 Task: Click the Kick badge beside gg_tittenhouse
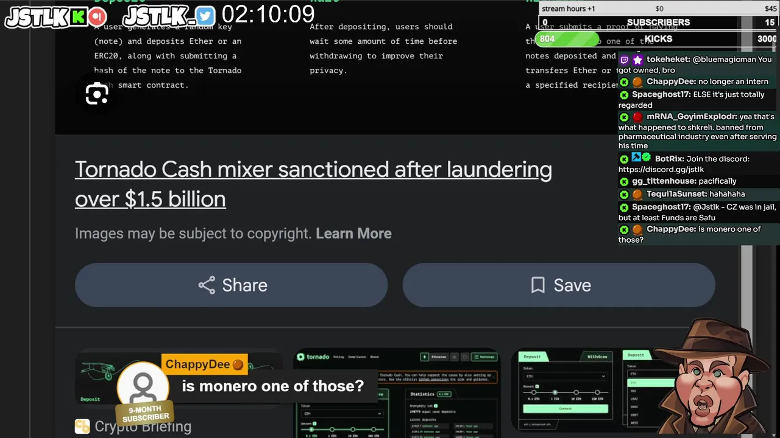[x=624, y=181]
